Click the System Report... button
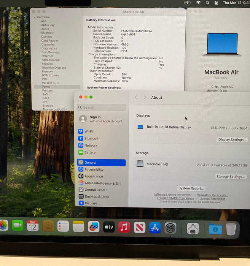The width and height of the screenshot is (250, 266). click(191, 188)
